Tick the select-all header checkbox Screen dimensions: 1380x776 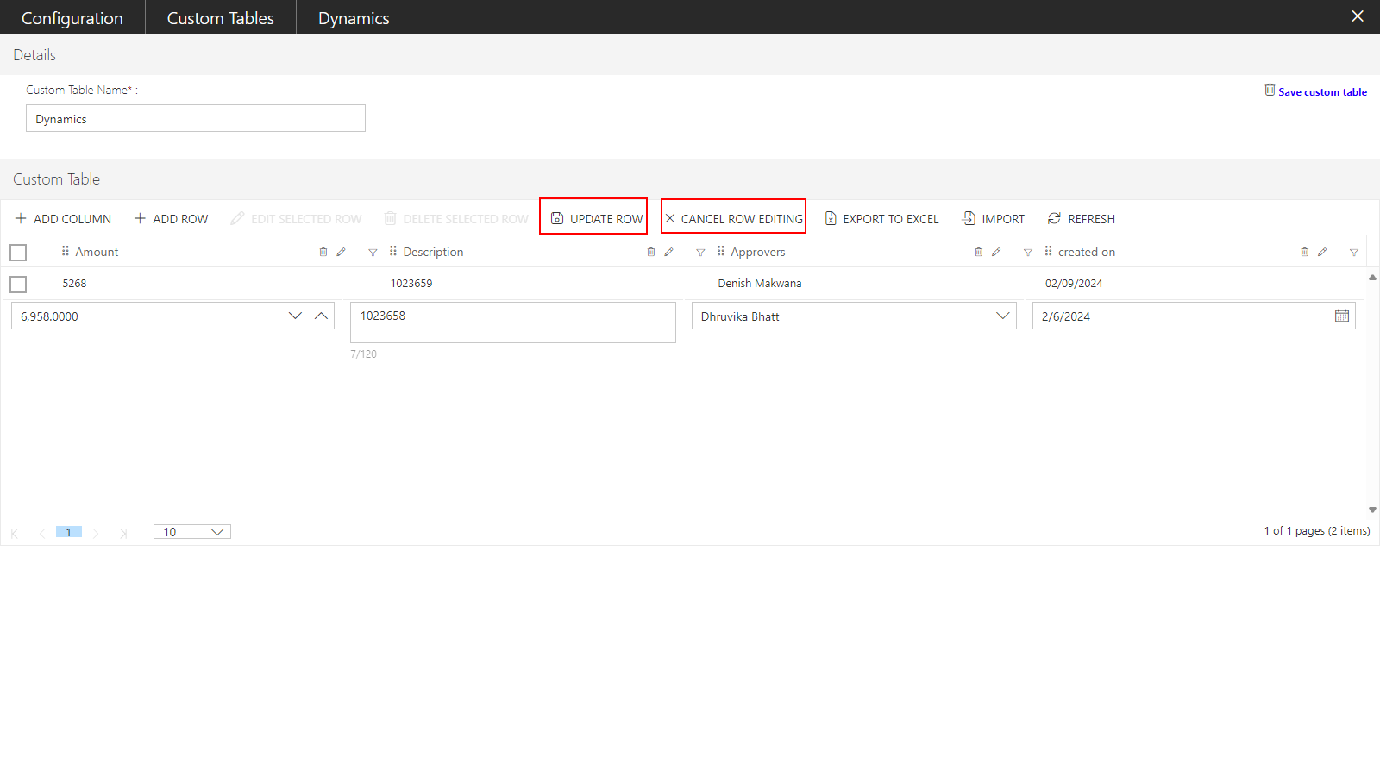[x=18, y=253]
